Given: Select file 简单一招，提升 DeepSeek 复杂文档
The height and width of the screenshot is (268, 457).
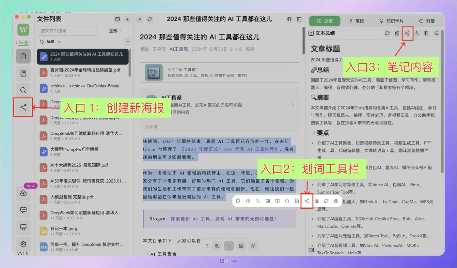Looking at the screenshot, I should pos(83,247).
